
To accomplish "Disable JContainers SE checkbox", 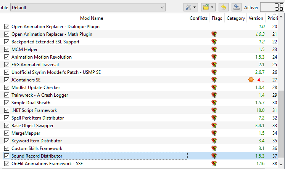I will click(7, 80).
